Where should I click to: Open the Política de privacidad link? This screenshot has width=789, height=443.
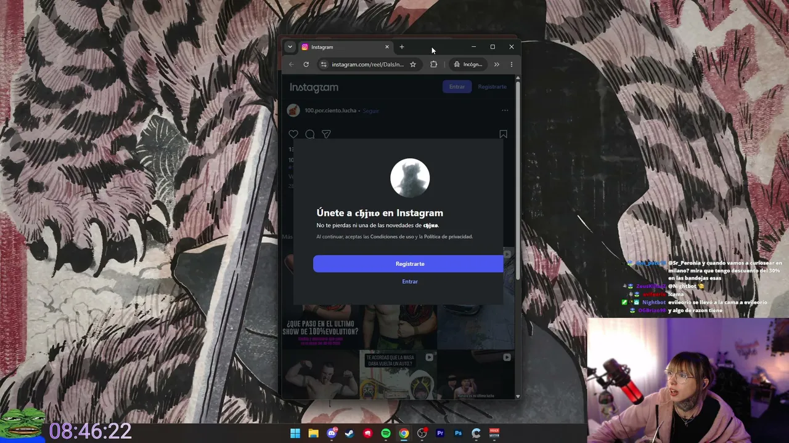pyautogui.click(x=448, y=237)
